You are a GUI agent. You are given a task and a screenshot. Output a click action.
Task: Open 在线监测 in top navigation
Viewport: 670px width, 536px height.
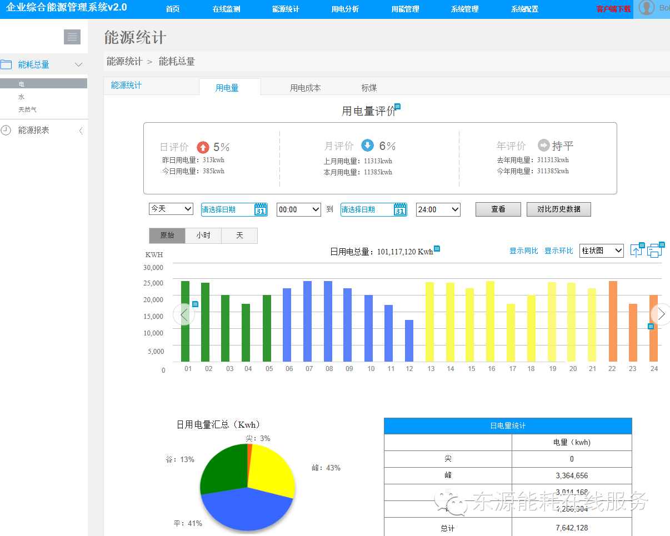226,9
